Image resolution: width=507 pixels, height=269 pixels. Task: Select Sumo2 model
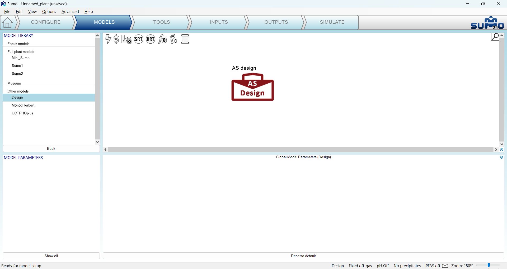49,74
